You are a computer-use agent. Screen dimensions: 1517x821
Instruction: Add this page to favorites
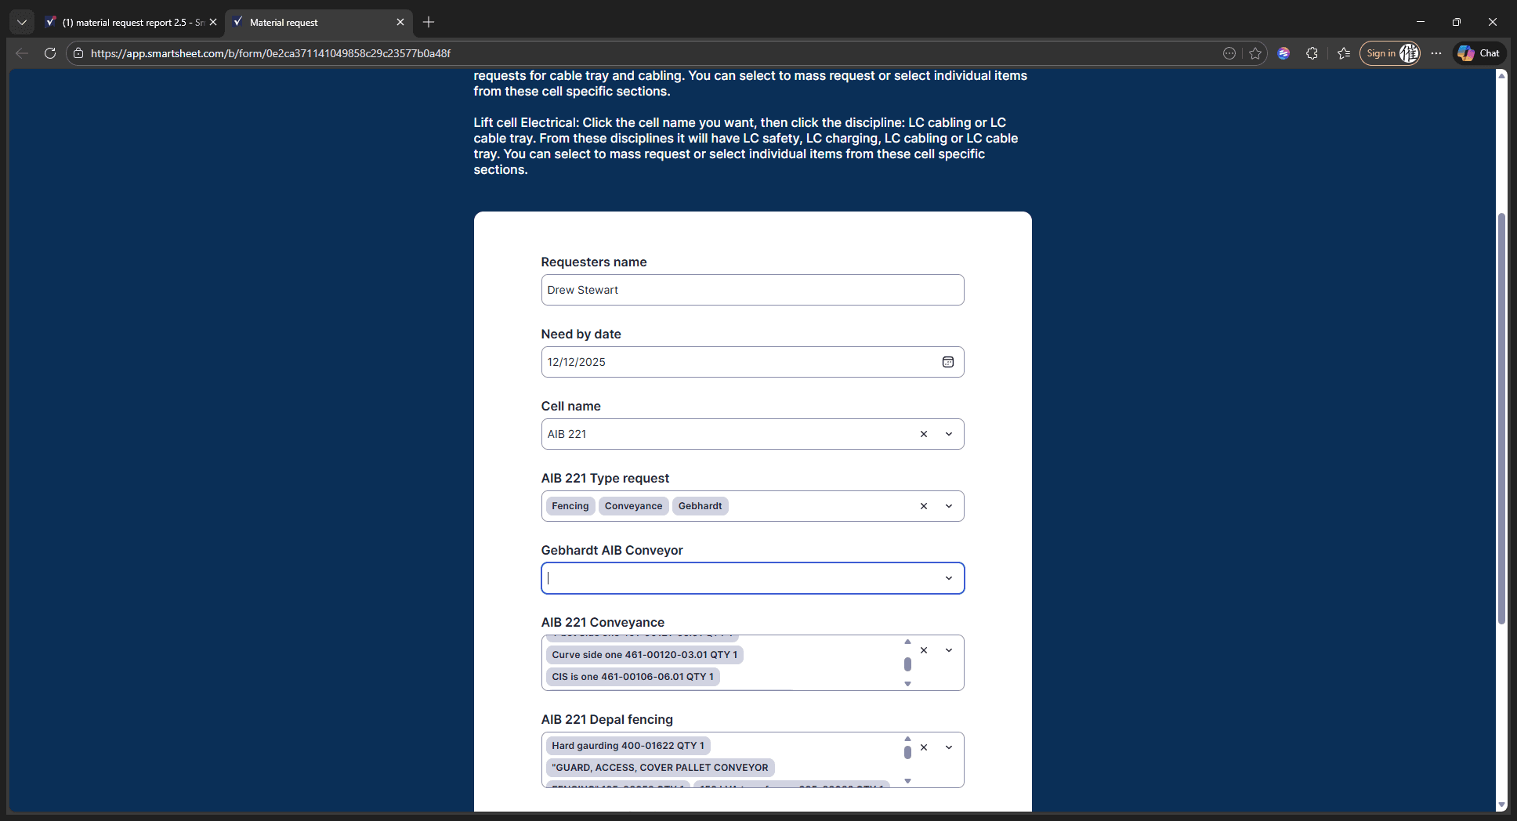click(1255, 53)
